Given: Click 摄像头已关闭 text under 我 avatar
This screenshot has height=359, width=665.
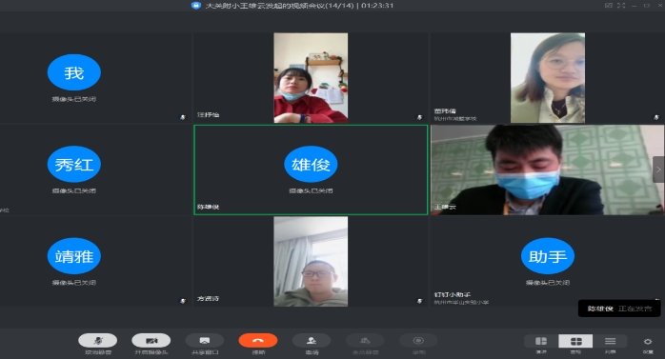Looking at the screenshot, I should 73,99.
